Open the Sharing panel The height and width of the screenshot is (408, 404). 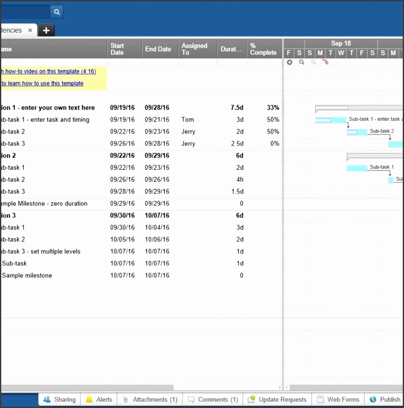pos(59,399)
